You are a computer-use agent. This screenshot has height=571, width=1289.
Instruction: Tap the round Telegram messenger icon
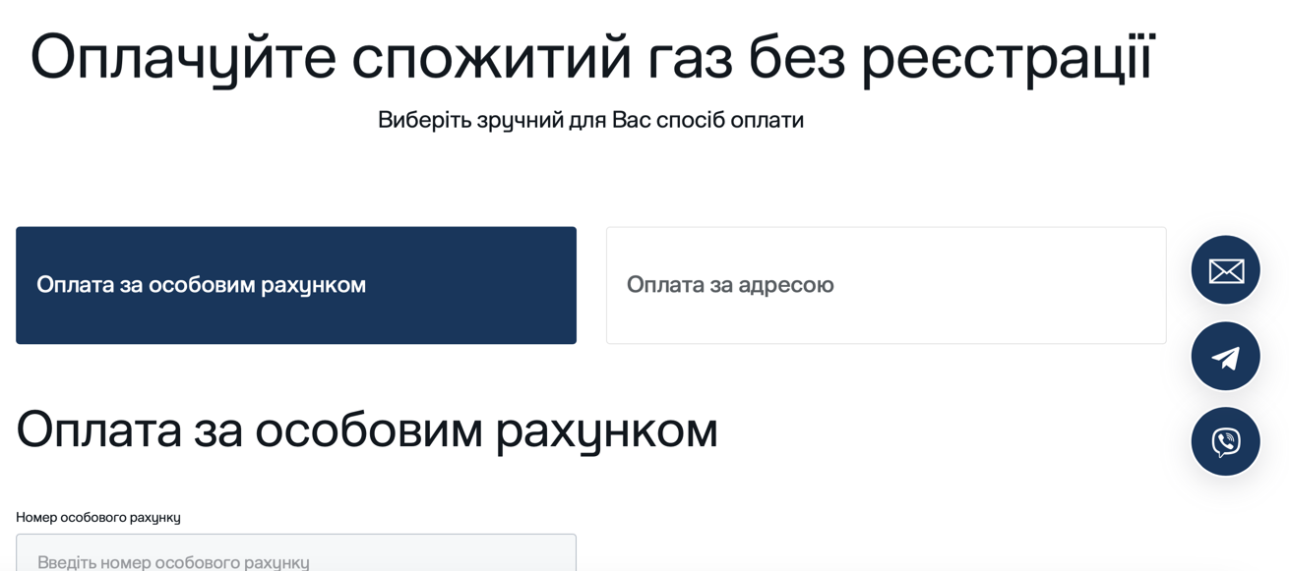pos(1225,356)
